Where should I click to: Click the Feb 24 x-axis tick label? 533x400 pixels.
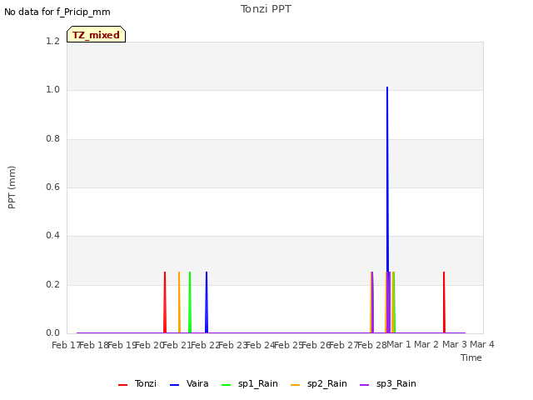[x=261, y=345]
